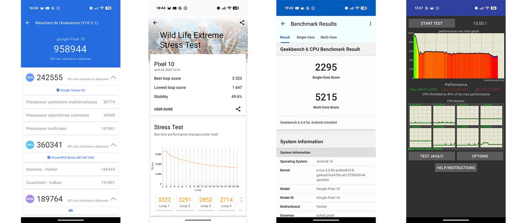The image size is (526, 223).
Task: Tap the Motherboard frankel row
Action: pyautogui.click(x=326, y=206)
